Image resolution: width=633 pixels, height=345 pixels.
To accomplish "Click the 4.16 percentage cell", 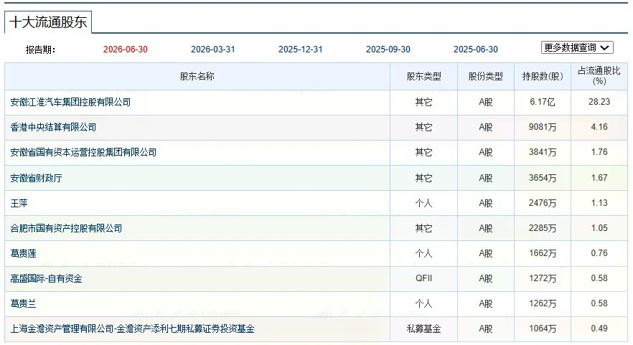I will [x=599, y=127].
